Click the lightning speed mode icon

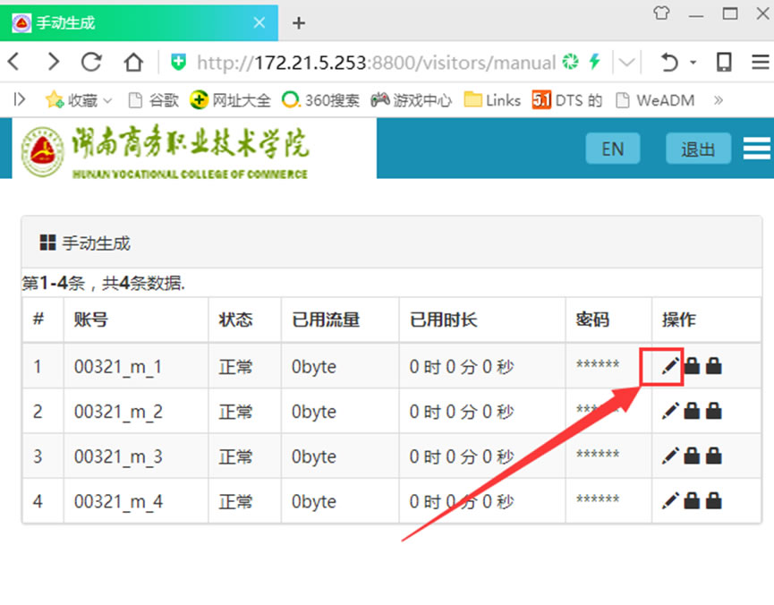tap(594, 62)
